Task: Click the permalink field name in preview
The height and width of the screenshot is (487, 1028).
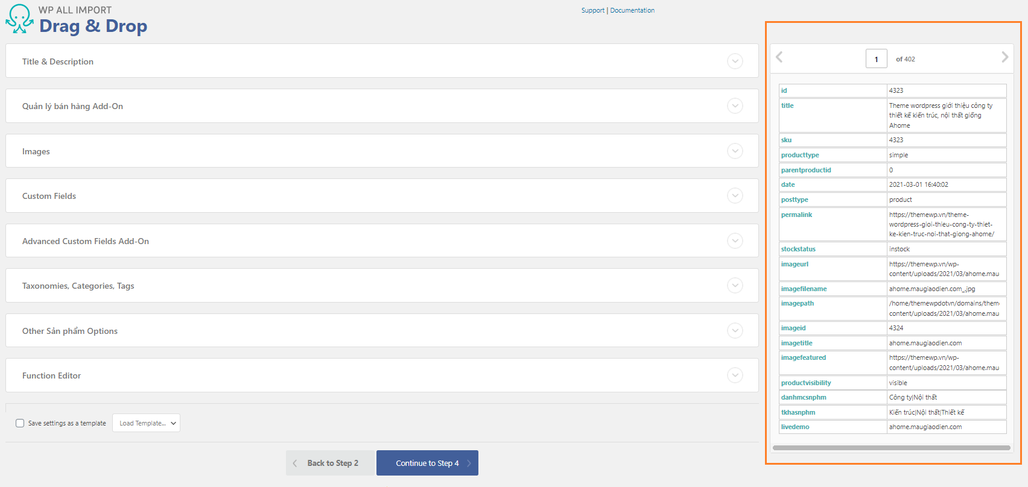Action: coord(796,215)
